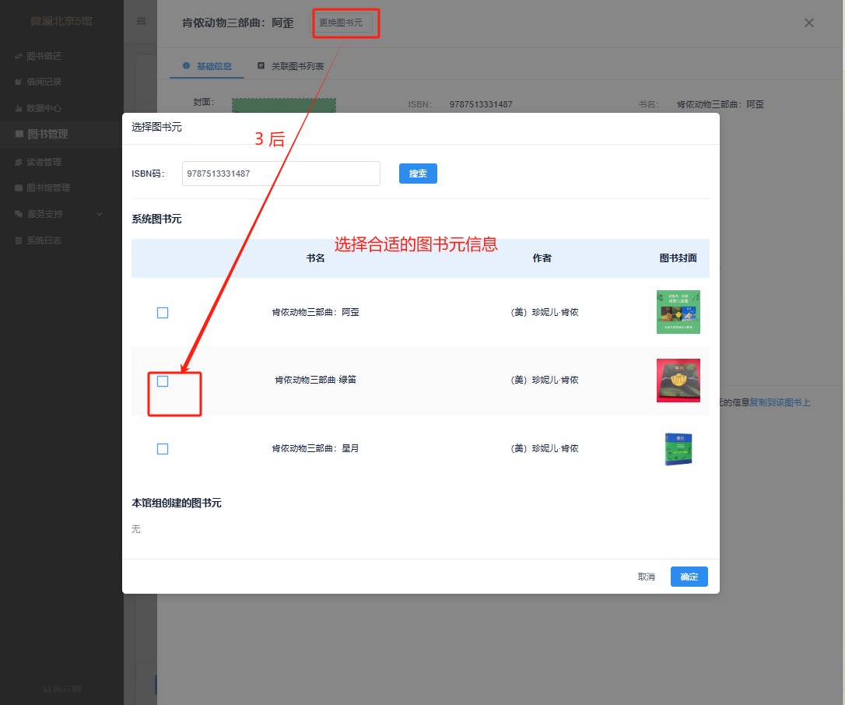Click the 图书借还 sidebar icon
The width and height of the screenshot is (845, 705).
point(19,57)
